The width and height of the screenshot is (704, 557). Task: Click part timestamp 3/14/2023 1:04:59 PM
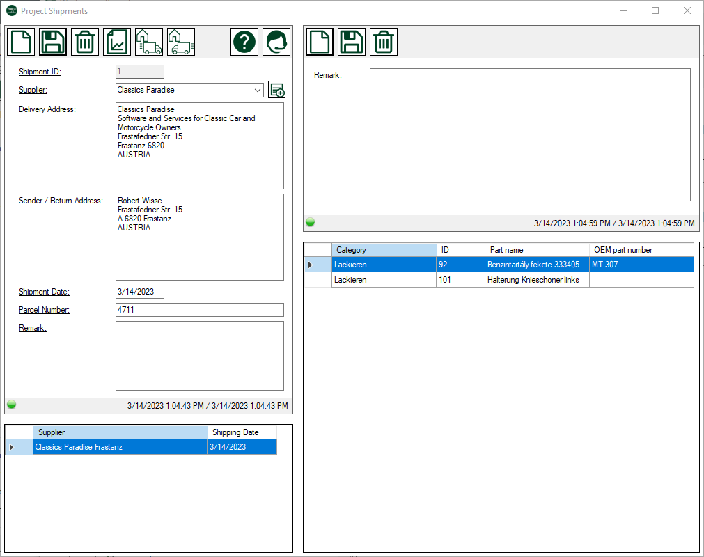[614, 223]
